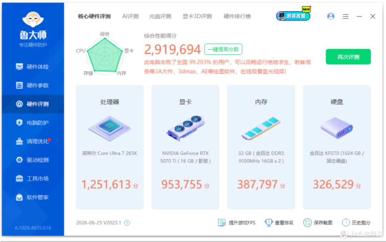386x242 pixels.
Task: Click the 历史跑分 link text
Action: tap(361, 223)
